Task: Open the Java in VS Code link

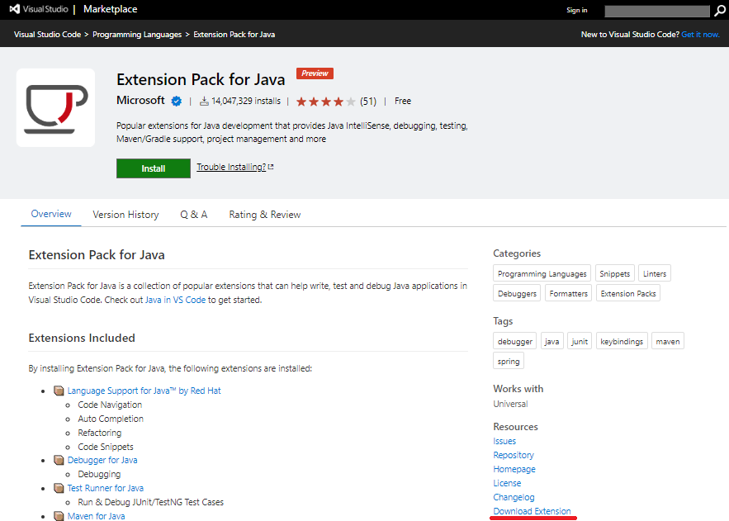Action: point(175,300)
